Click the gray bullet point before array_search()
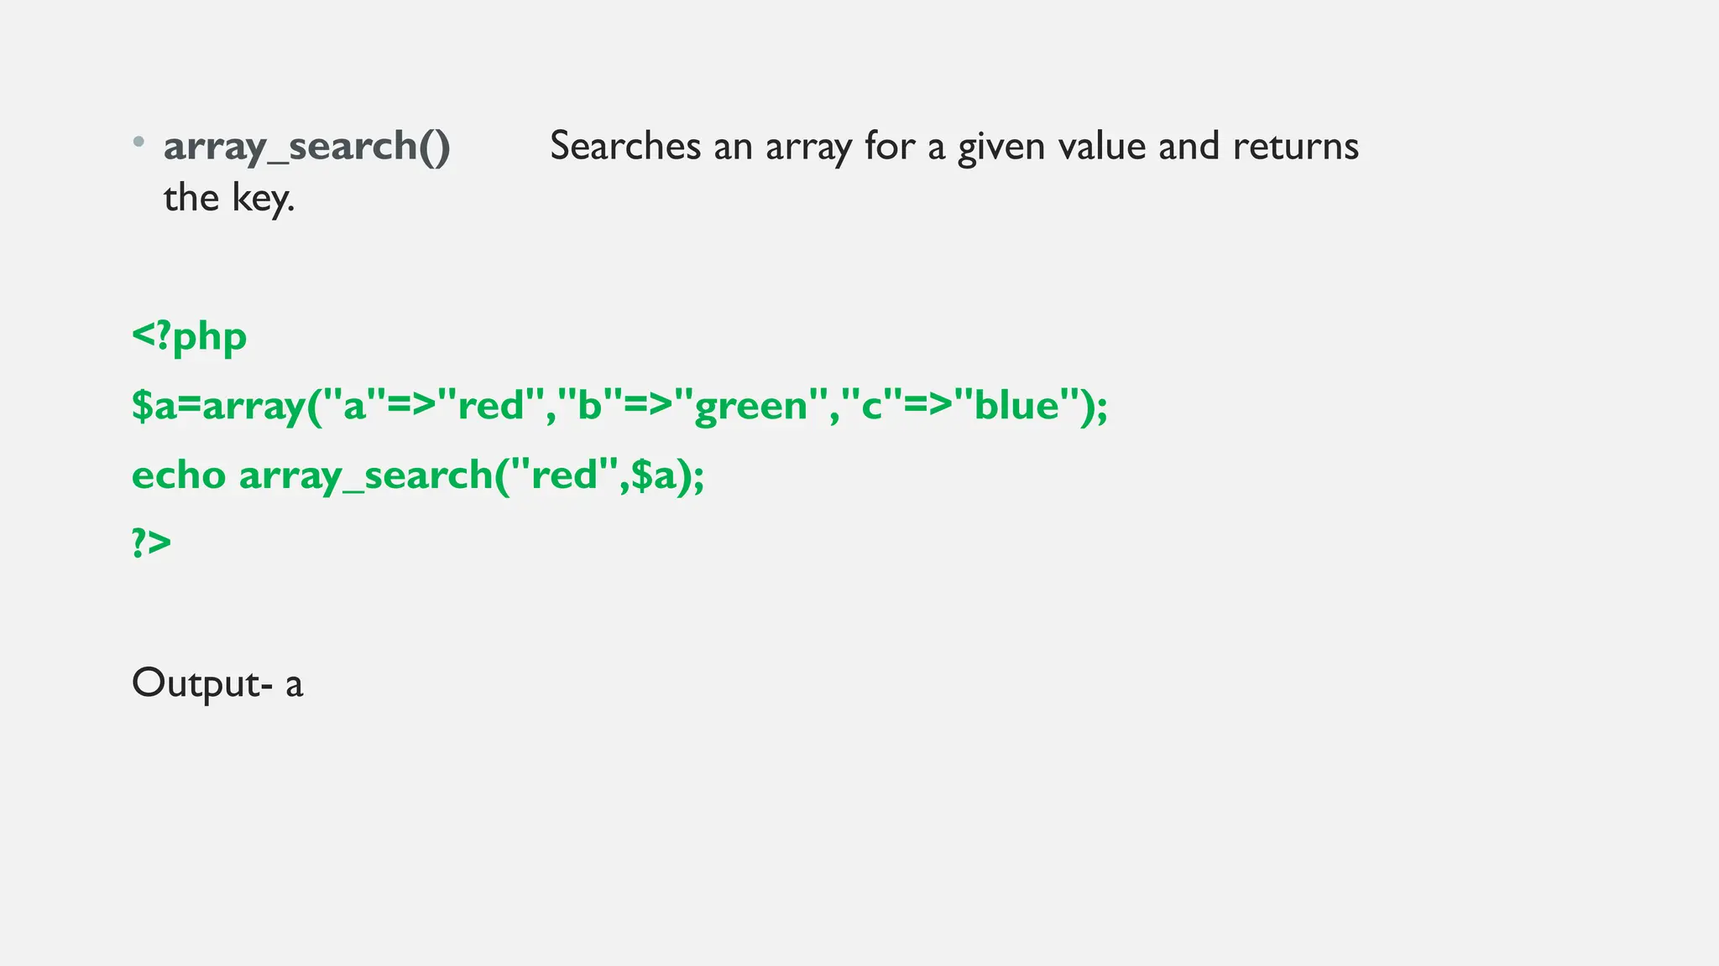The width and height of the screenshot is (1719, 966). [x=138, y=142]
